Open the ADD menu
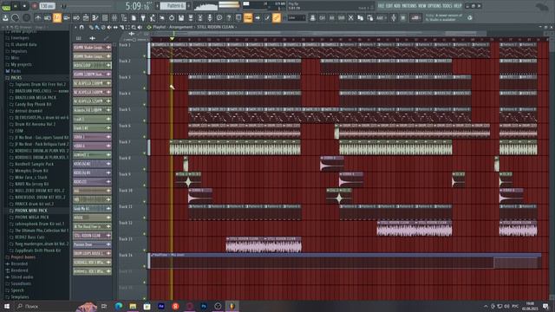 tap(397, 6)
